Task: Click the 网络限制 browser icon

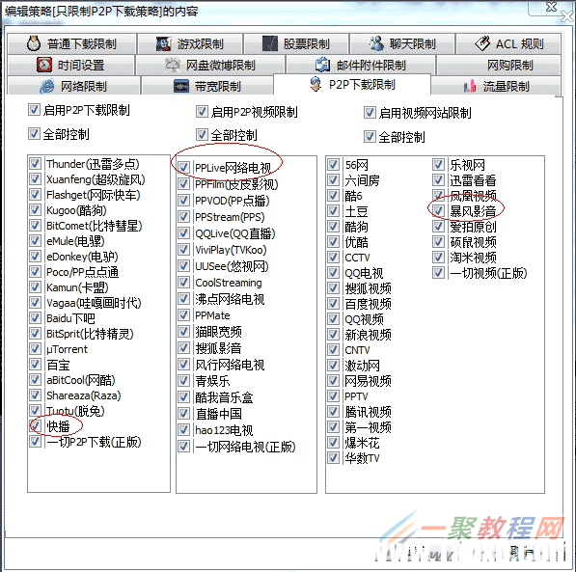Action: tap(47, 87)
